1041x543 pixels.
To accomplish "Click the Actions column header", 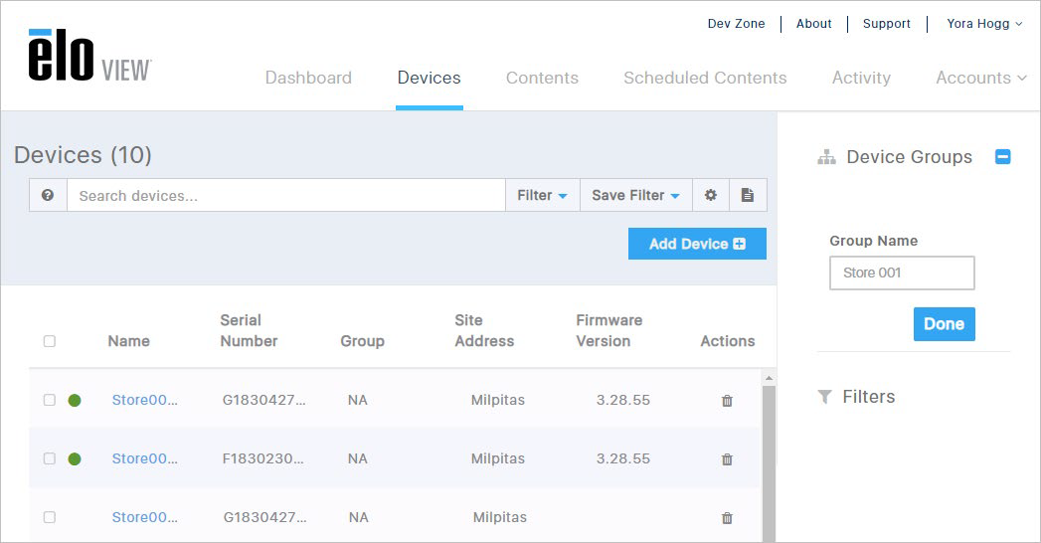I will tap(728, 341).
